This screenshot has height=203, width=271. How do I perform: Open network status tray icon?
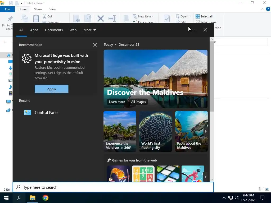pos(230,198)
